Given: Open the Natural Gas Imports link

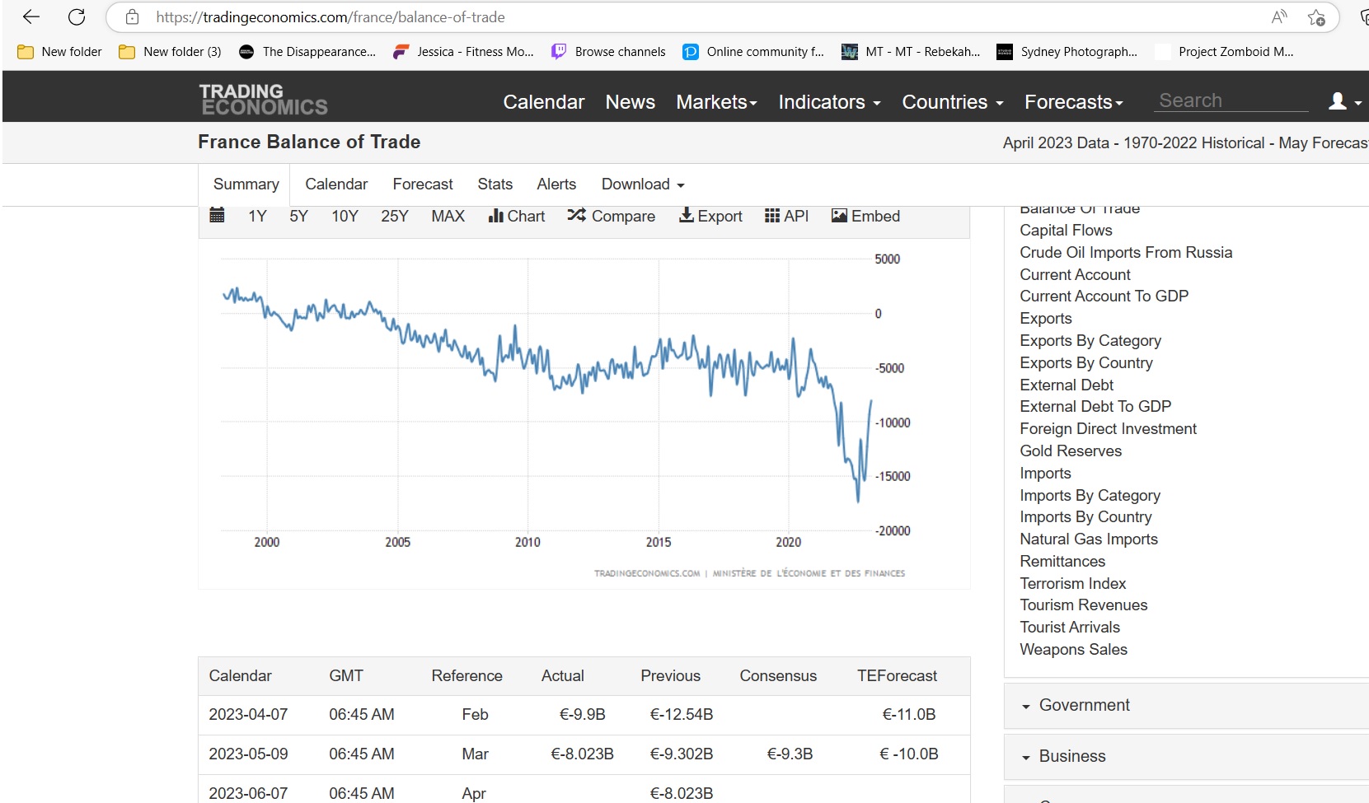Looking at the screenshot, I should 1088,539.
